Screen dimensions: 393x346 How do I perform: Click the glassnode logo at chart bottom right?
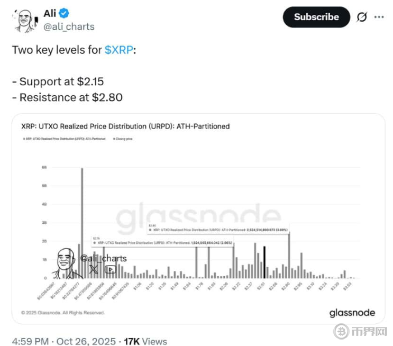pyautogui.click(x=352, y=313)
